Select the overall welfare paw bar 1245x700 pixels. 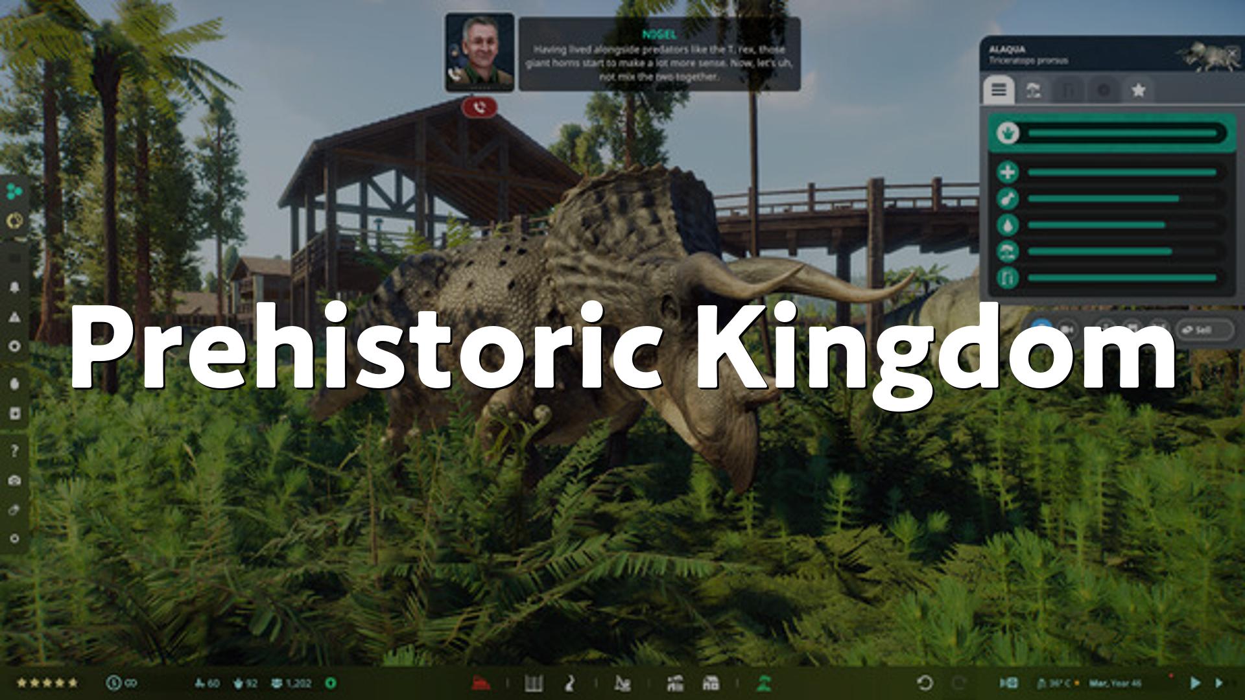coord(1111,134)
